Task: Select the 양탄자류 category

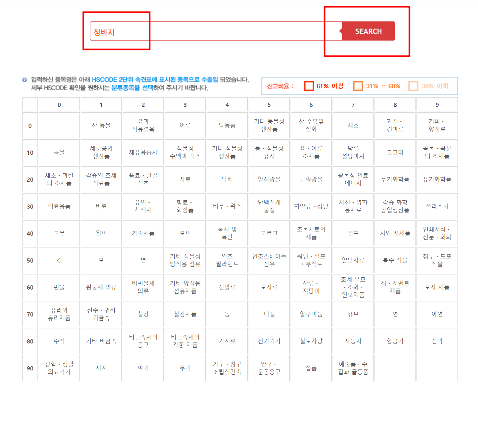Action: pos(353,260)
